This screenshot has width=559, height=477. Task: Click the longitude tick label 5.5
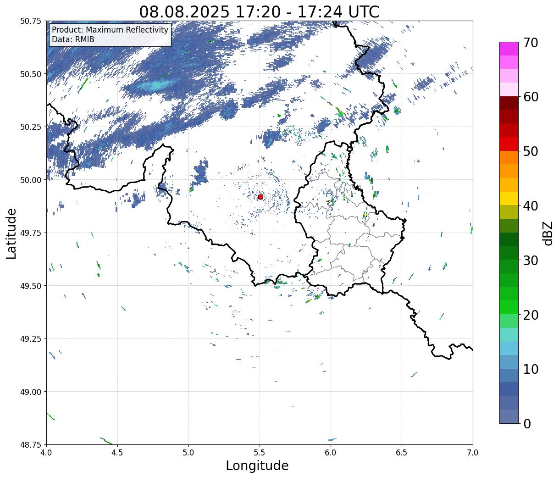click(x=260, y=453)
